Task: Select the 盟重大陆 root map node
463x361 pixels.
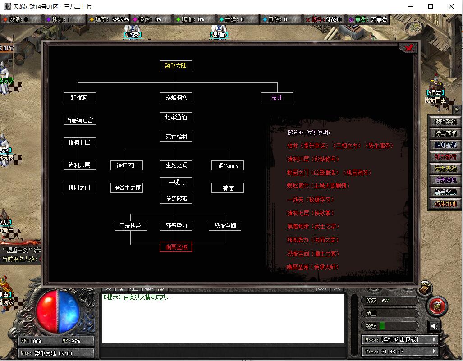Action: coord(176,65)
